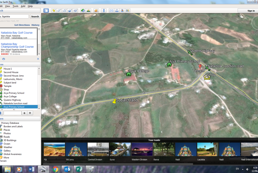This screenshot has height=173, width=258.
Task: Open the planet switcher dropdown
Action: [x=96, y=11]
